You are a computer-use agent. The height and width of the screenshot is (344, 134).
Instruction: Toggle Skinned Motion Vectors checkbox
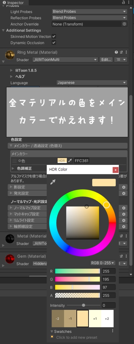(54, 36)
